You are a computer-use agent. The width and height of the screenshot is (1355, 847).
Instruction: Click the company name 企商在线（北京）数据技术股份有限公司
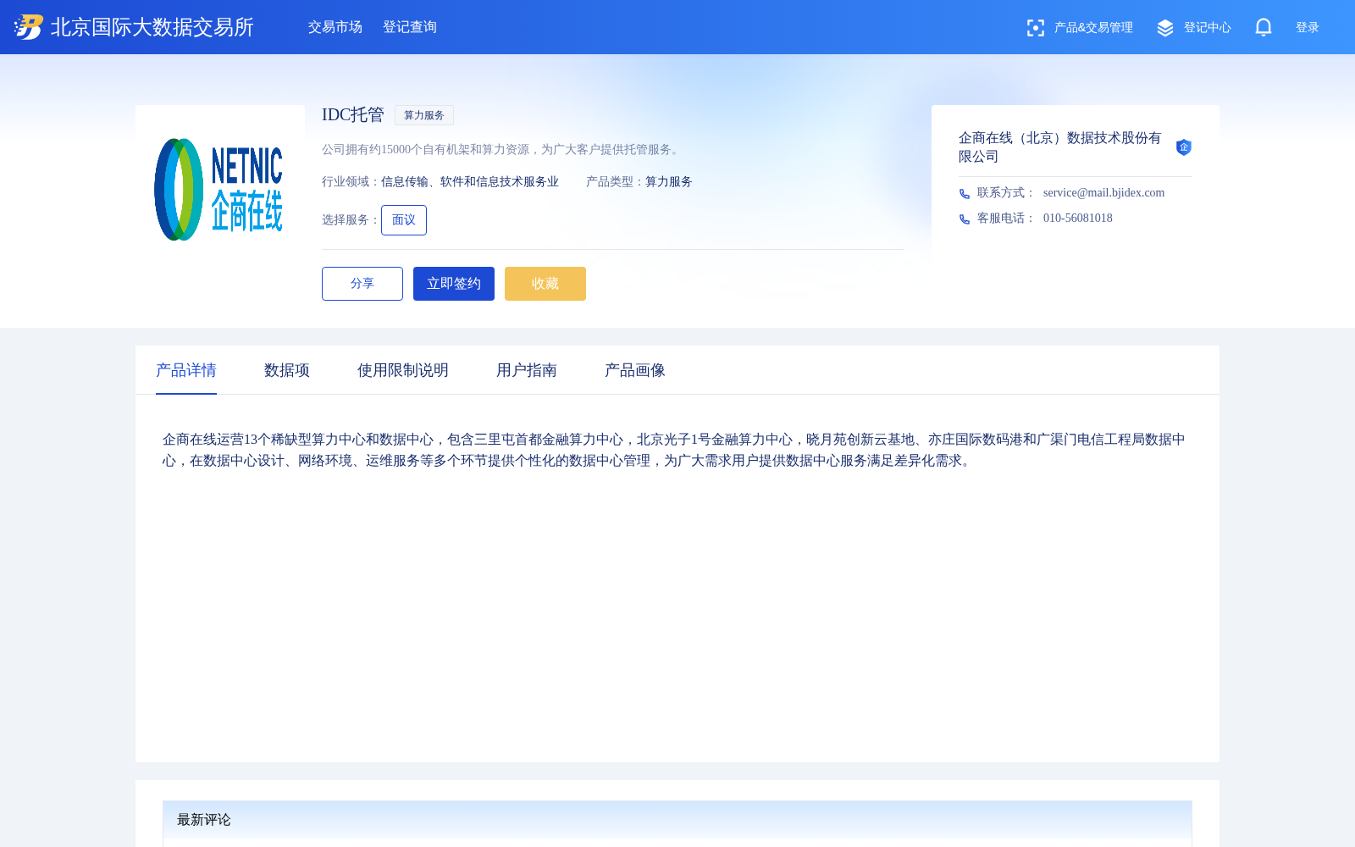pos(1060,147)
